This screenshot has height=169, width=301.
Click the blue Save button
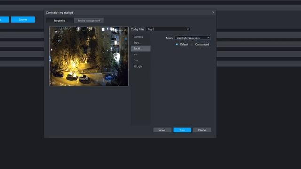(x=182, y=130)
